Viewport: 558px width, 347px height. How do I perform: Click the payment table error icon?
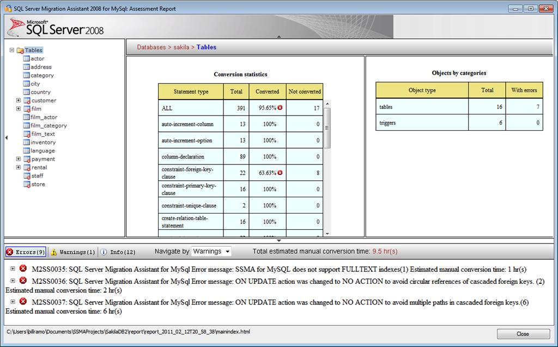coord(27,159)
